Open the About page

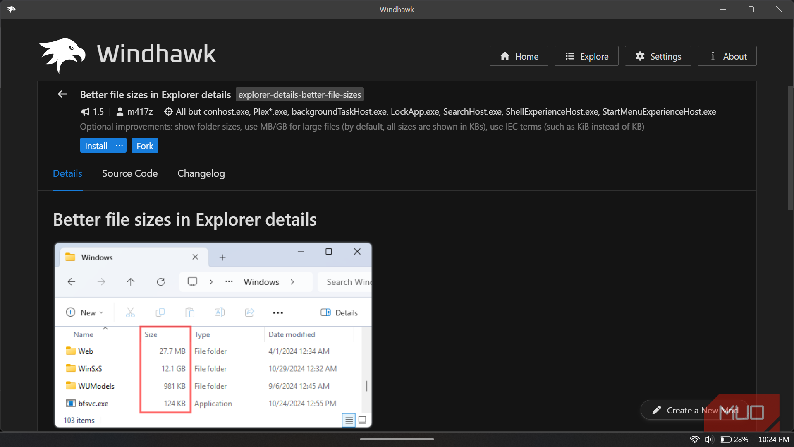click(x=727, y=56)
